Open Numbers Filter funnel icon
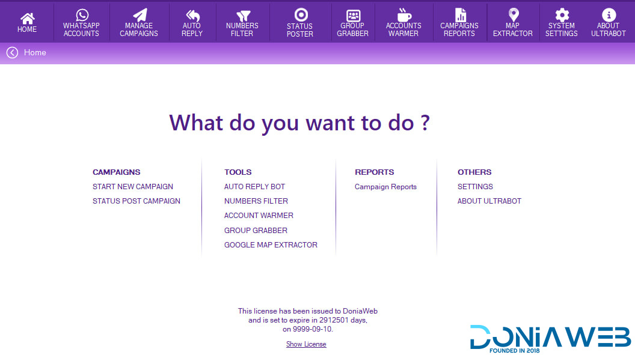Image resolution: width=635 pixels, height=355 pixels. [243, 16]
